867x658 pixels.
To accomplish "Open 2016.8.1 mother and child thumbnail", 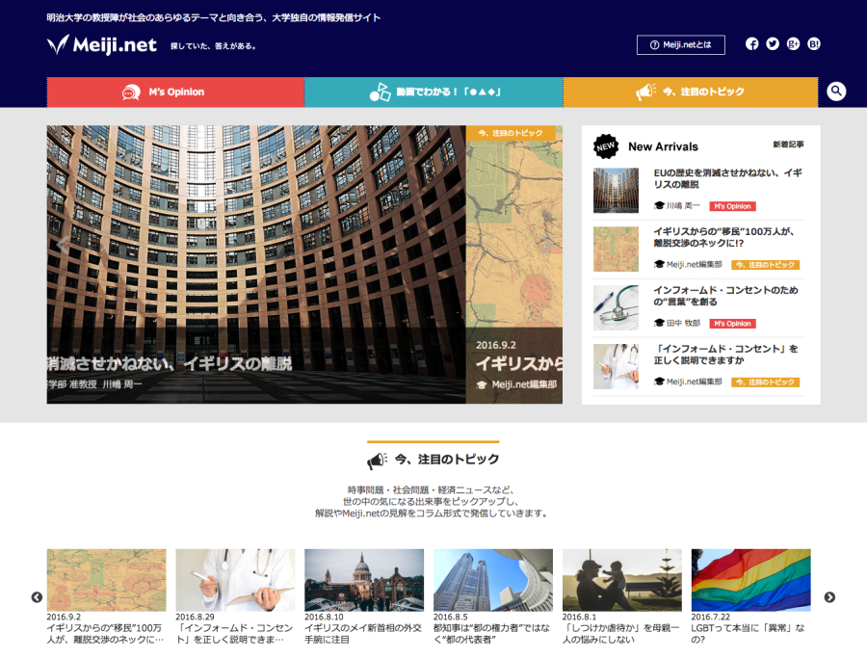I will coord(622,580).
